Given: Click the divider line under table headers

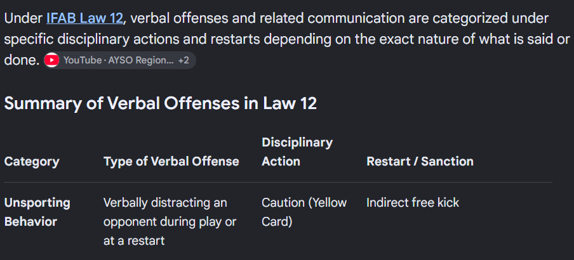Looking at the screenshot, I should coord(278,182).
